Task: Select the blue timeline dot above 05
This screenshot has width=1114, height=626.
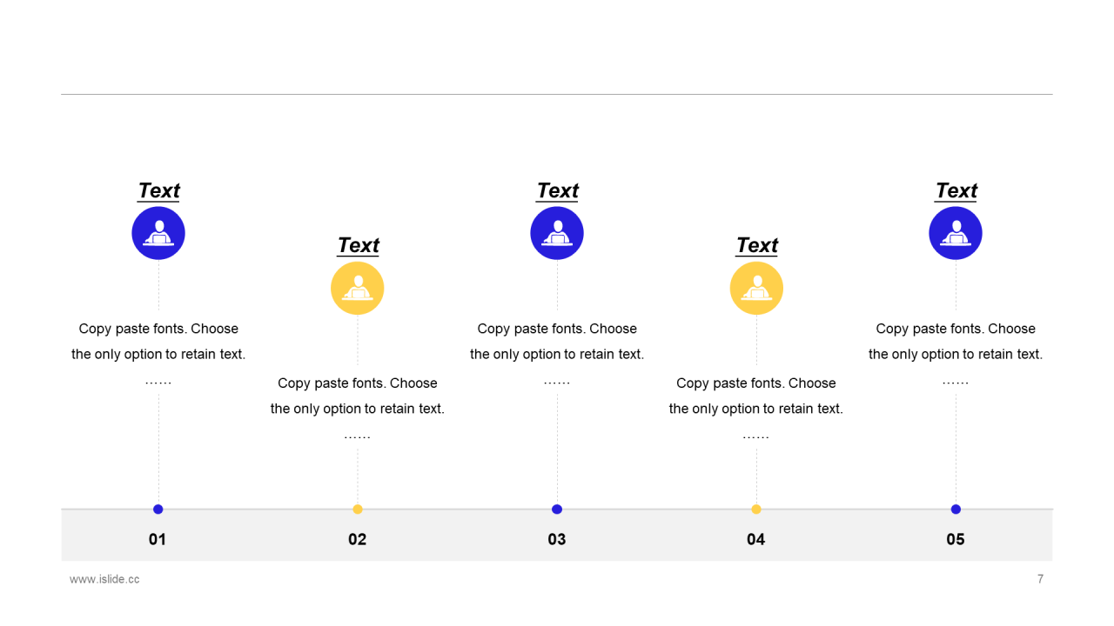Action: 956,509
